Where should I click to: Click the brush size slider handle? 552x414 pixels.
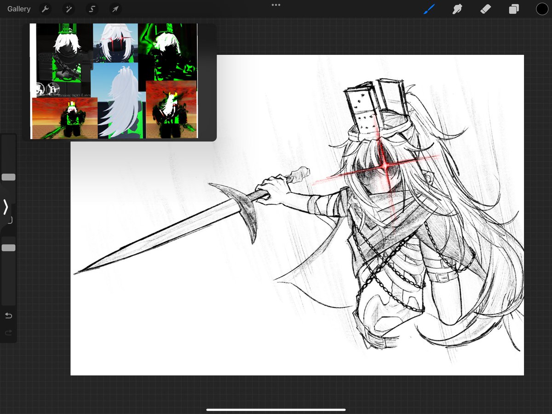[8, 177]
